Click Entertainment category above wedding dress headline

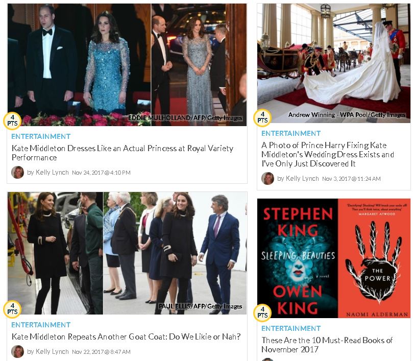[x=291, y=133]
